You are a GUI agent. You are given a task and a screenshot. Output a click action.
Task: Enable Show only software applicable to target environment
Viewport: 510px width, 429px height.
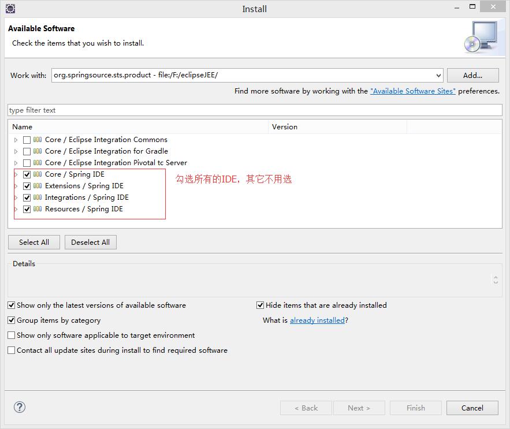click(x=12, y=335)
